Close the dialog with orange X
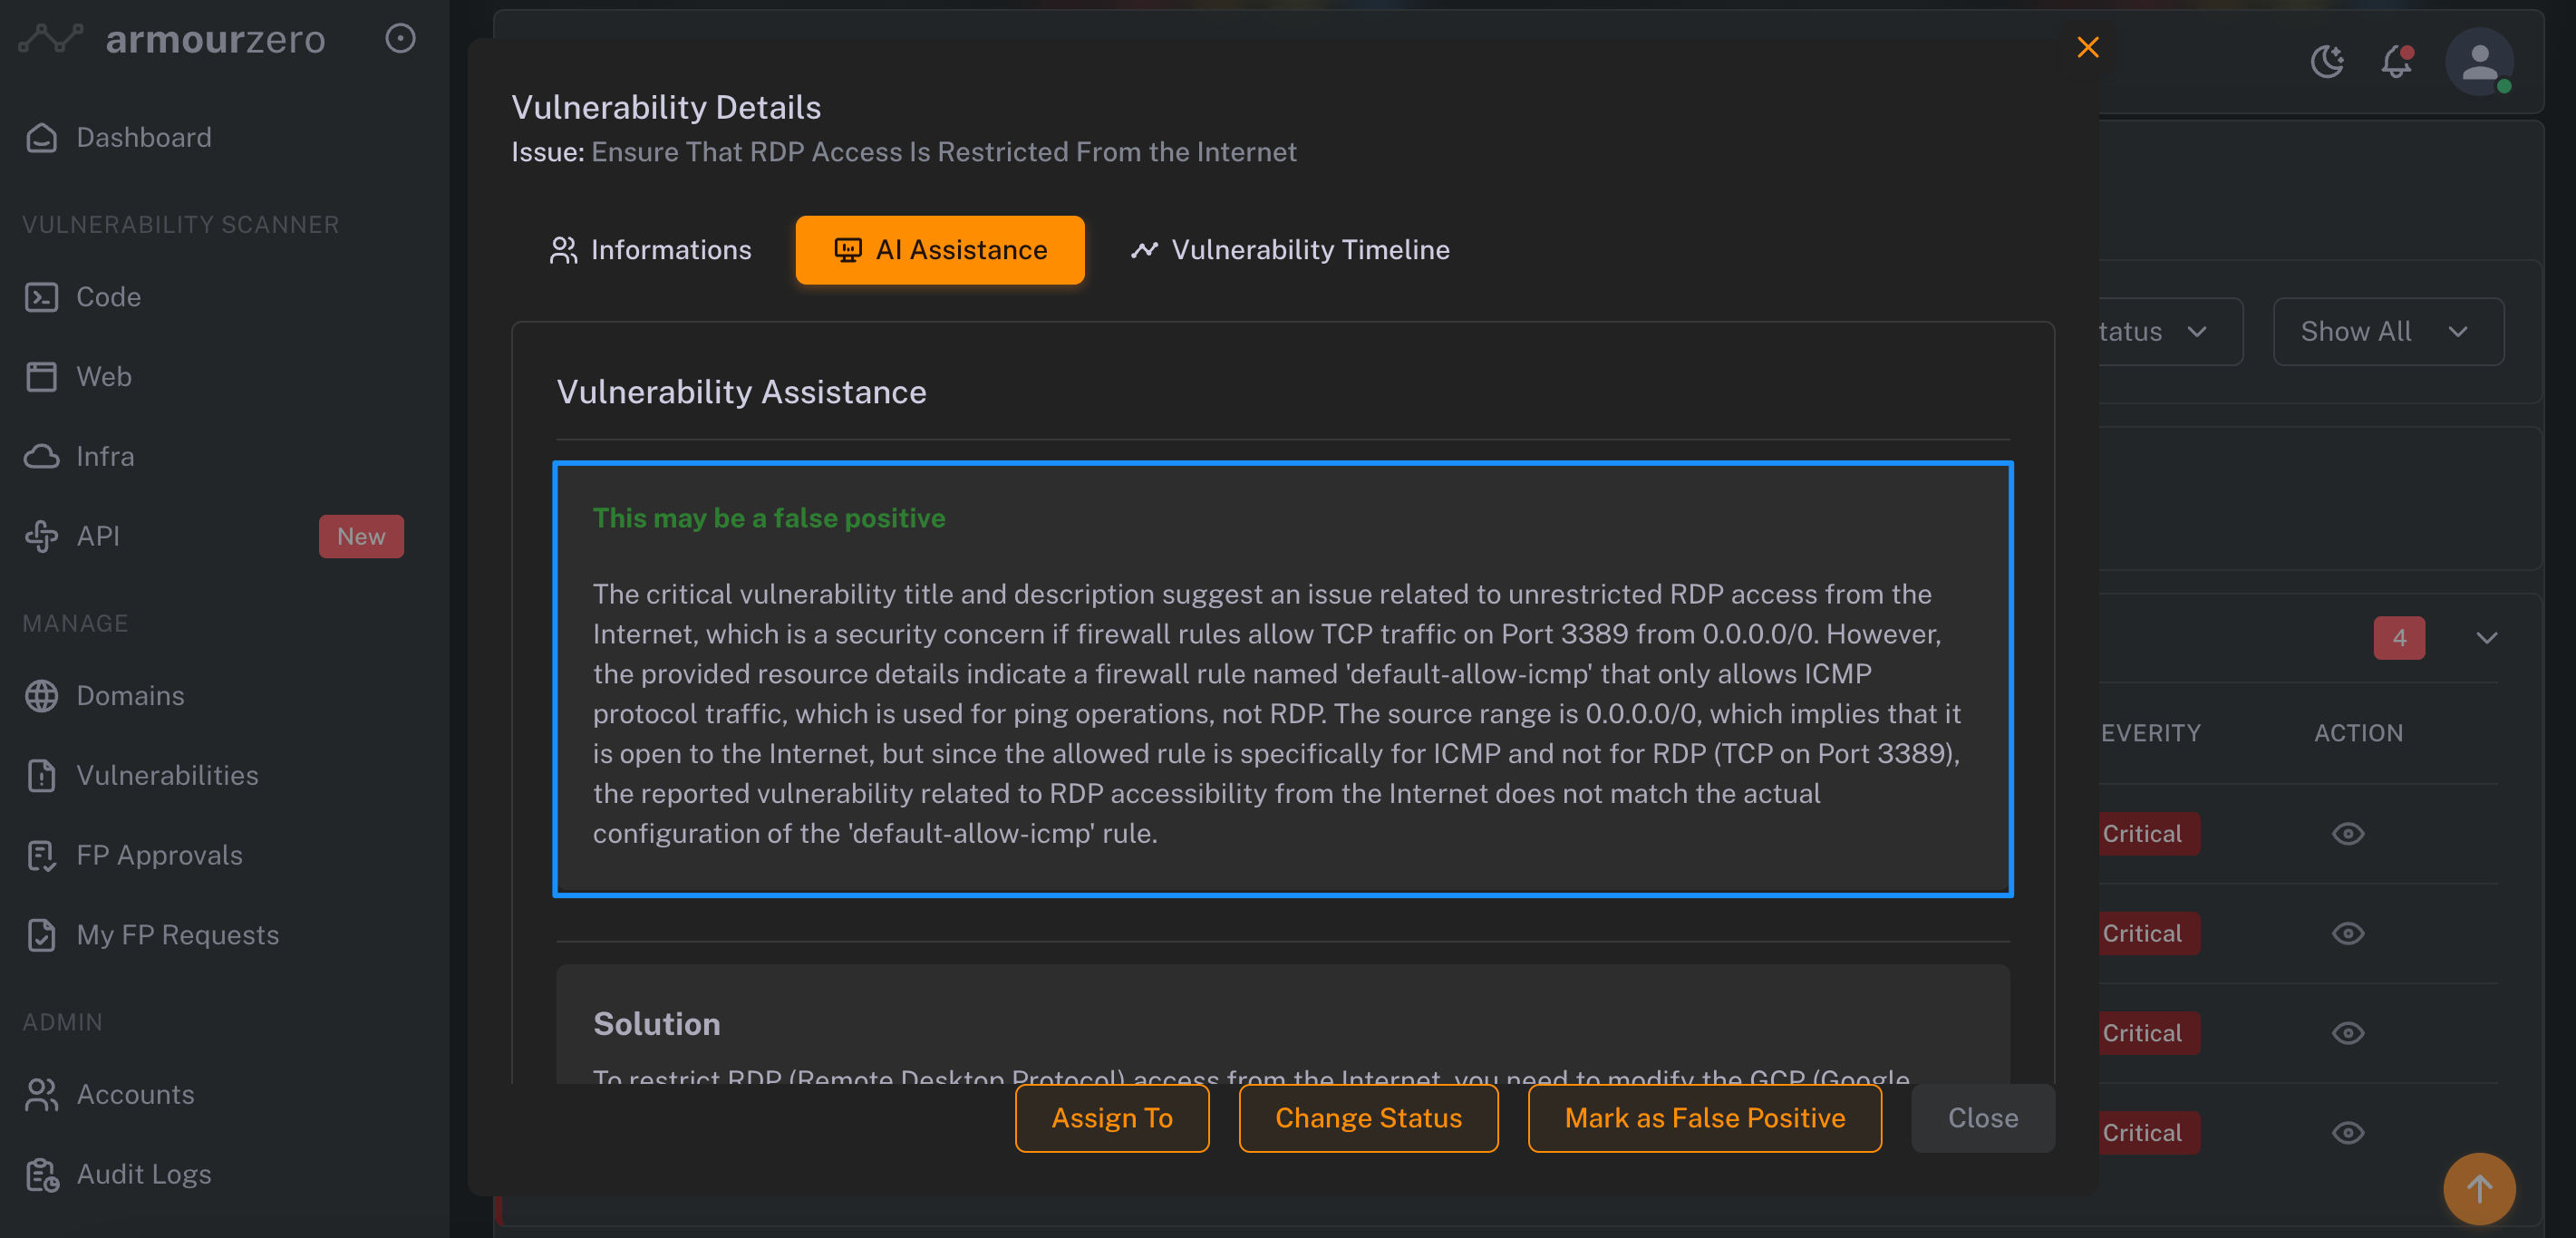 [x=2087, y=47]
